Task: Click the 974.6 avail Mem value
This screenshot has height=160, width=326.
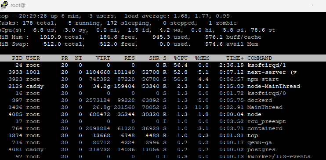Action: pyautogui.click(x=214, y=44)
